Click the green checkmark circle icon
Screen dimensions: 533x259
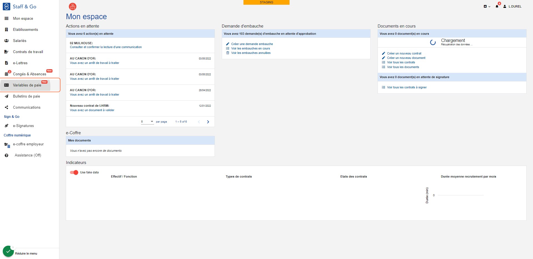(x=8, y=251)
